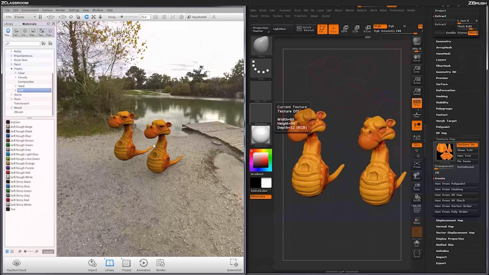Expand the Displacement Map subpalette
The width and height of the screenshot is (489, 275).
[449, 220]
